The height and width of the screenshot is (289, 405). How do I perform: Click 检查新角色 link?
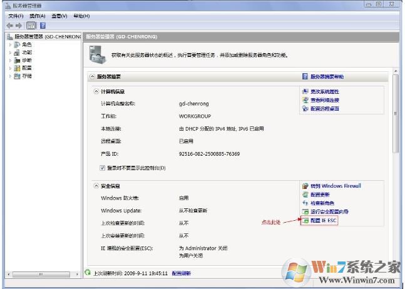[322, 203]
